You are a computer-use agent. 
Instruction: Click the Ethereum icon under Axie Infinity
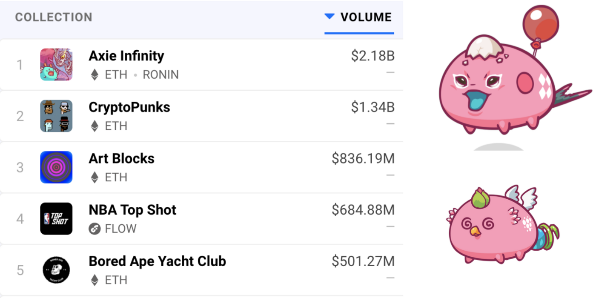95,75
